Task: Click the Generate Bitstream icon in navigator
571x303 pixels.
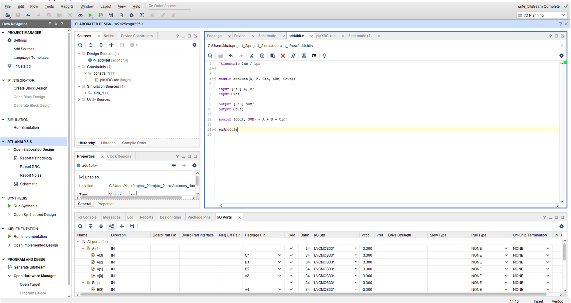Action: click(9, 267)
